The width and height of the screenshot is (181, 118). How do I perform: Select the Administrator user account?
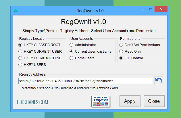coord(72,45)
